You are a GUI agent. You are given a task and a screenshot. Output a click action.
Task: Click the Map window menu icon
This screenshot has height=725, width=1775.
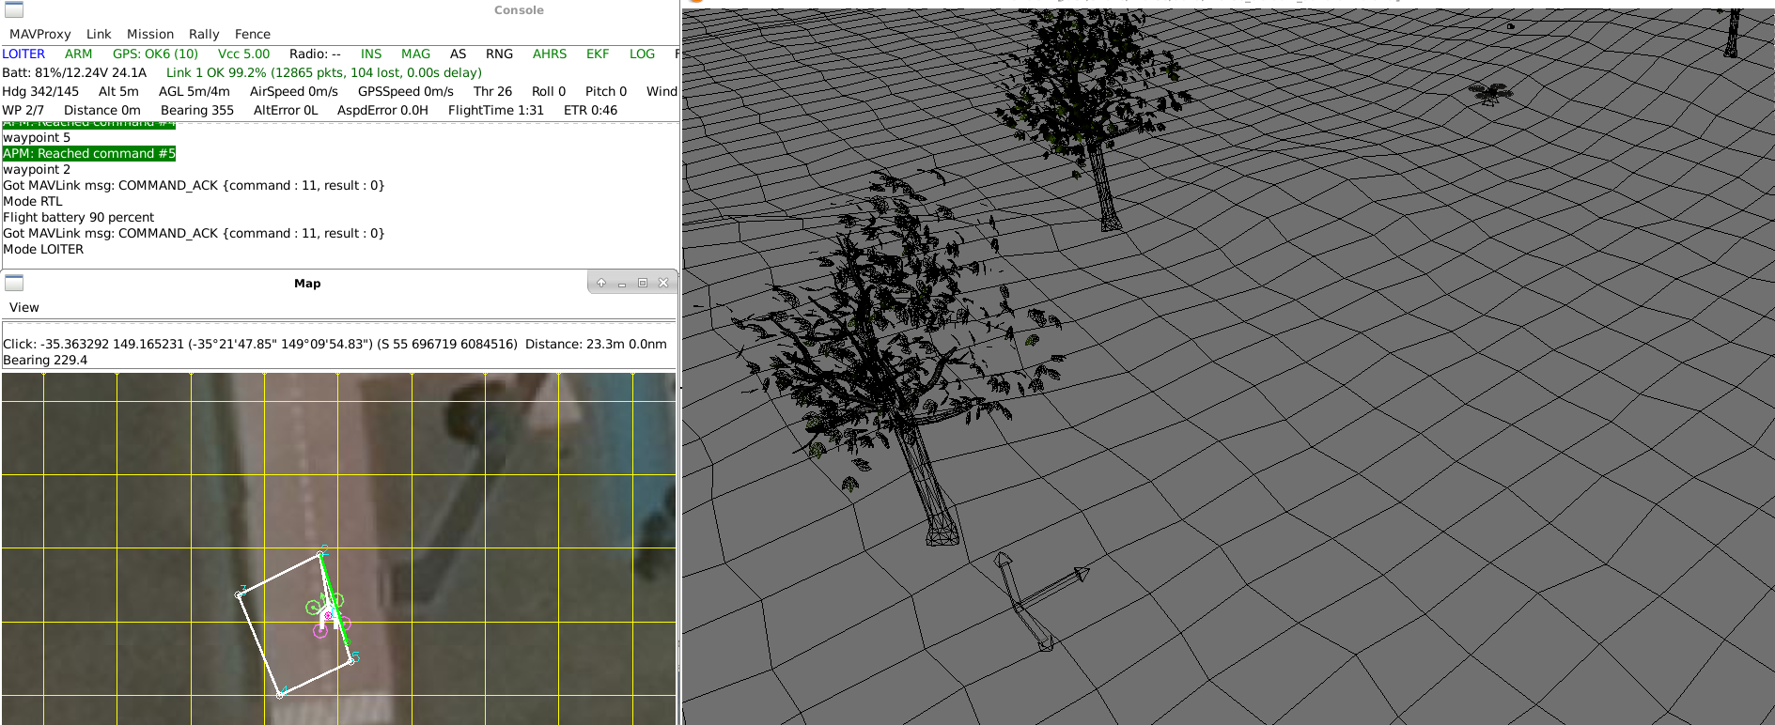tap(13, 283)
